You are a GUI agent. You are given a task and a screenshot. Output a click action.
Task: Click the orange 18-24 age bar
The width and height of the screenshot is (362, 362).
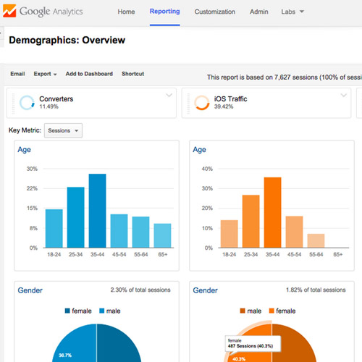230,234
